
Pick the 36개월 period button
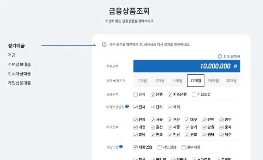coord(231,81)
